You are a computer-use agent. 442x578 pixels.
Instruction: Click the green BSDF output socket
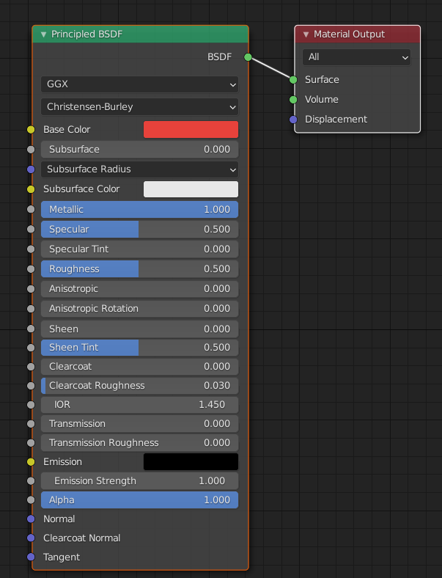point(248,57)
